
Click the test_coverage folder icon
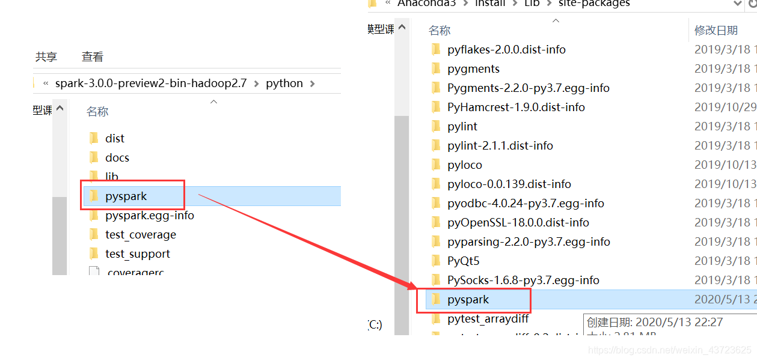click(94, 234)
